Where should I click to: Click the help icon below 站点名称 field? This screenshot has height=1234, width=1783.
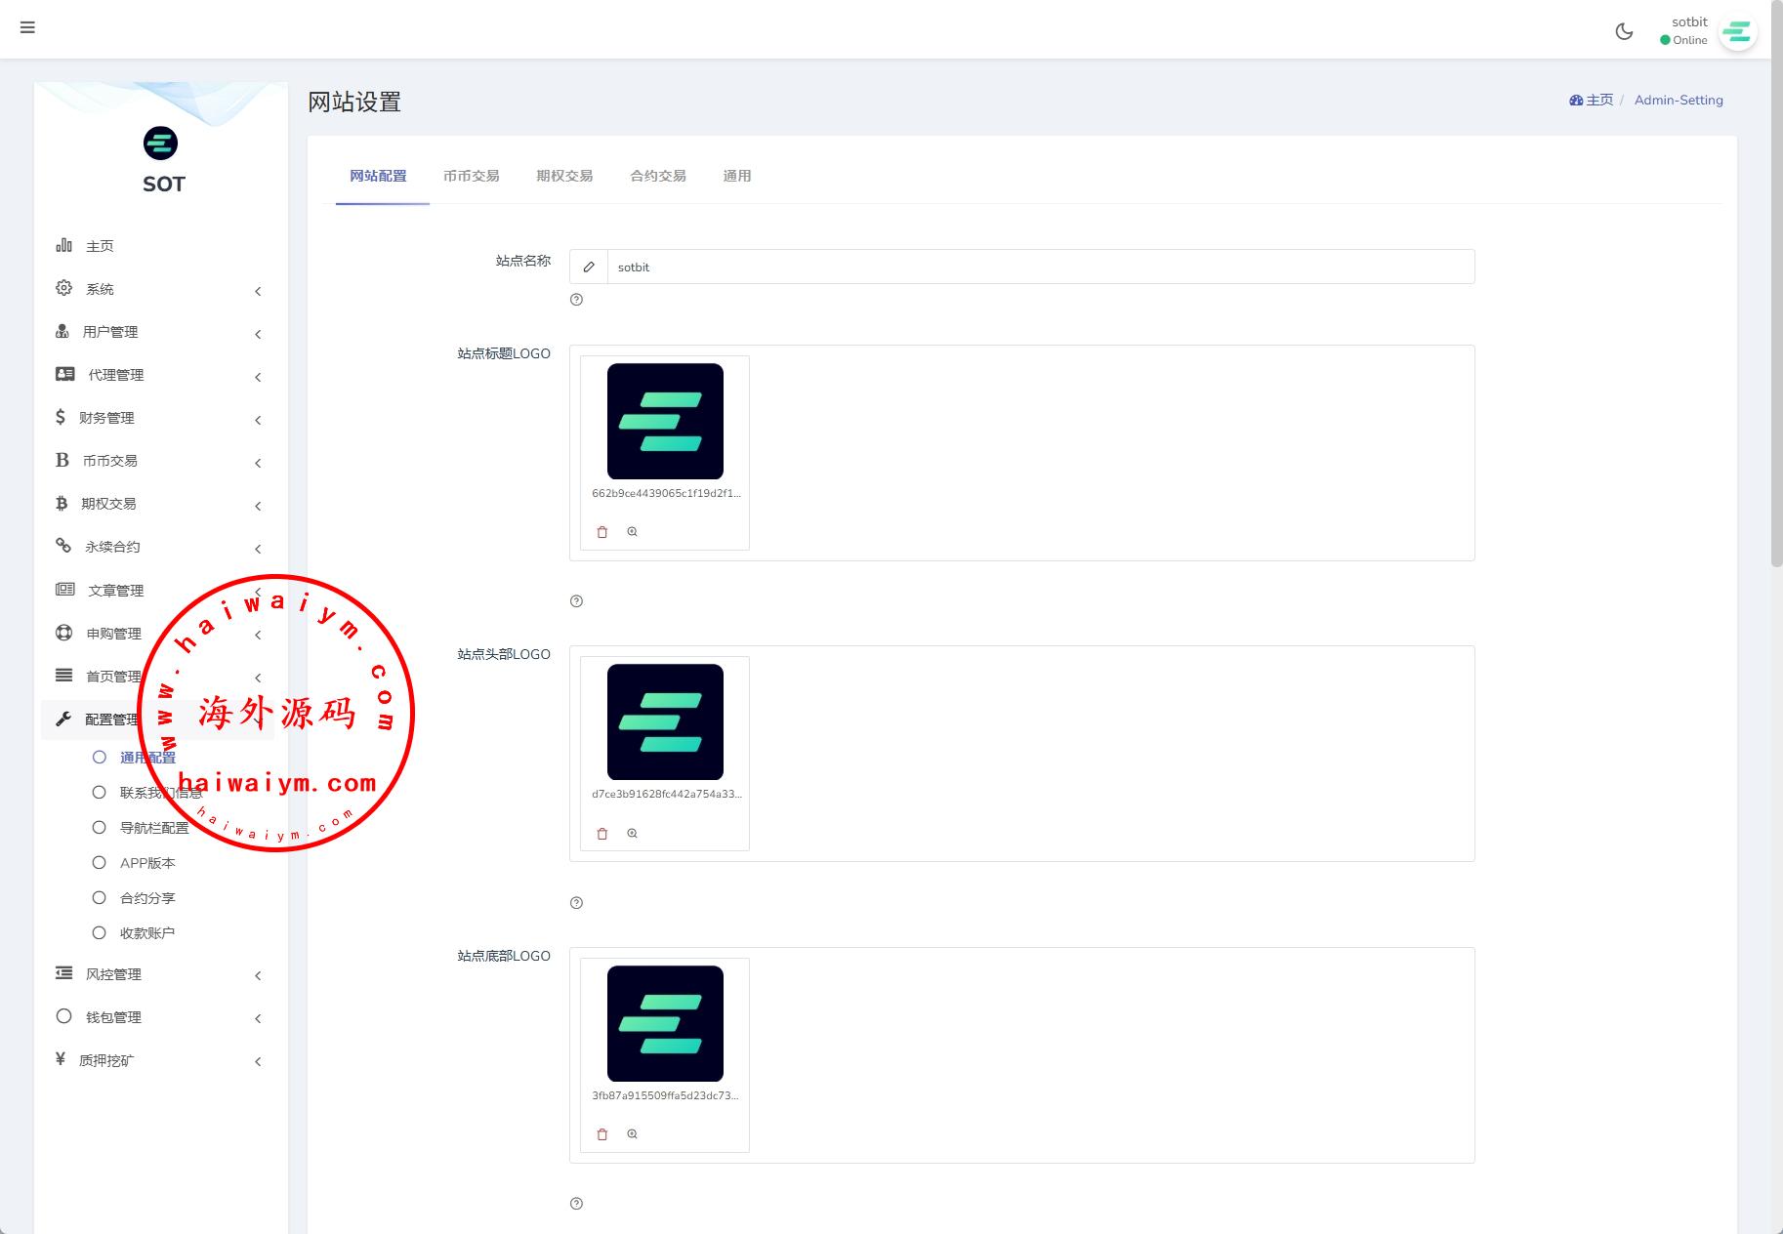pyautogui.click(x=576, y=300)
